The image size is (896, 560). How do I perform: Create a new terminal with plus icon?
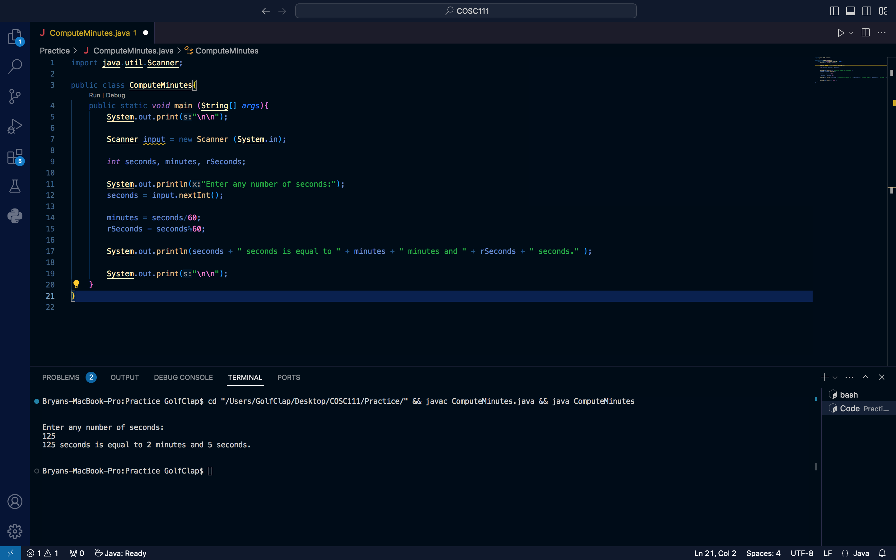coord(824,377)
